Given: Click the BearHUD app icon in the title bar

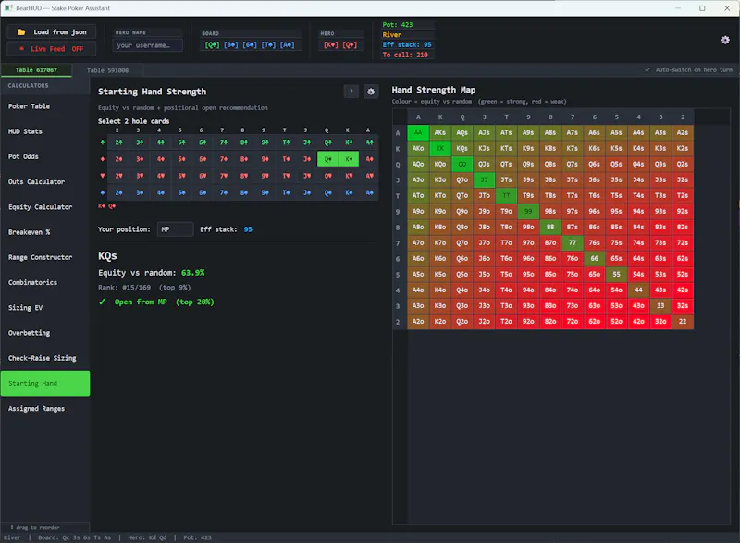Looking at the screenshot, I should coord(8,8).
